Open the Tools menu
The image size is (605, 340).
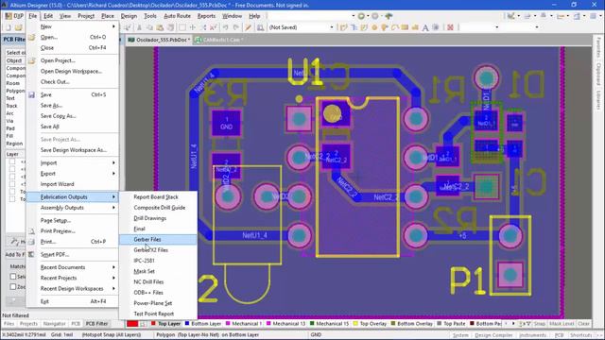(x=150, y=16)
